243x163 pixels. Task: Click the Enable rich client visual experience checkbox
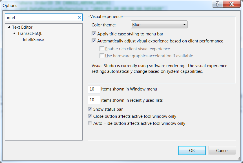pyautogui.click(x=102, y=49)
